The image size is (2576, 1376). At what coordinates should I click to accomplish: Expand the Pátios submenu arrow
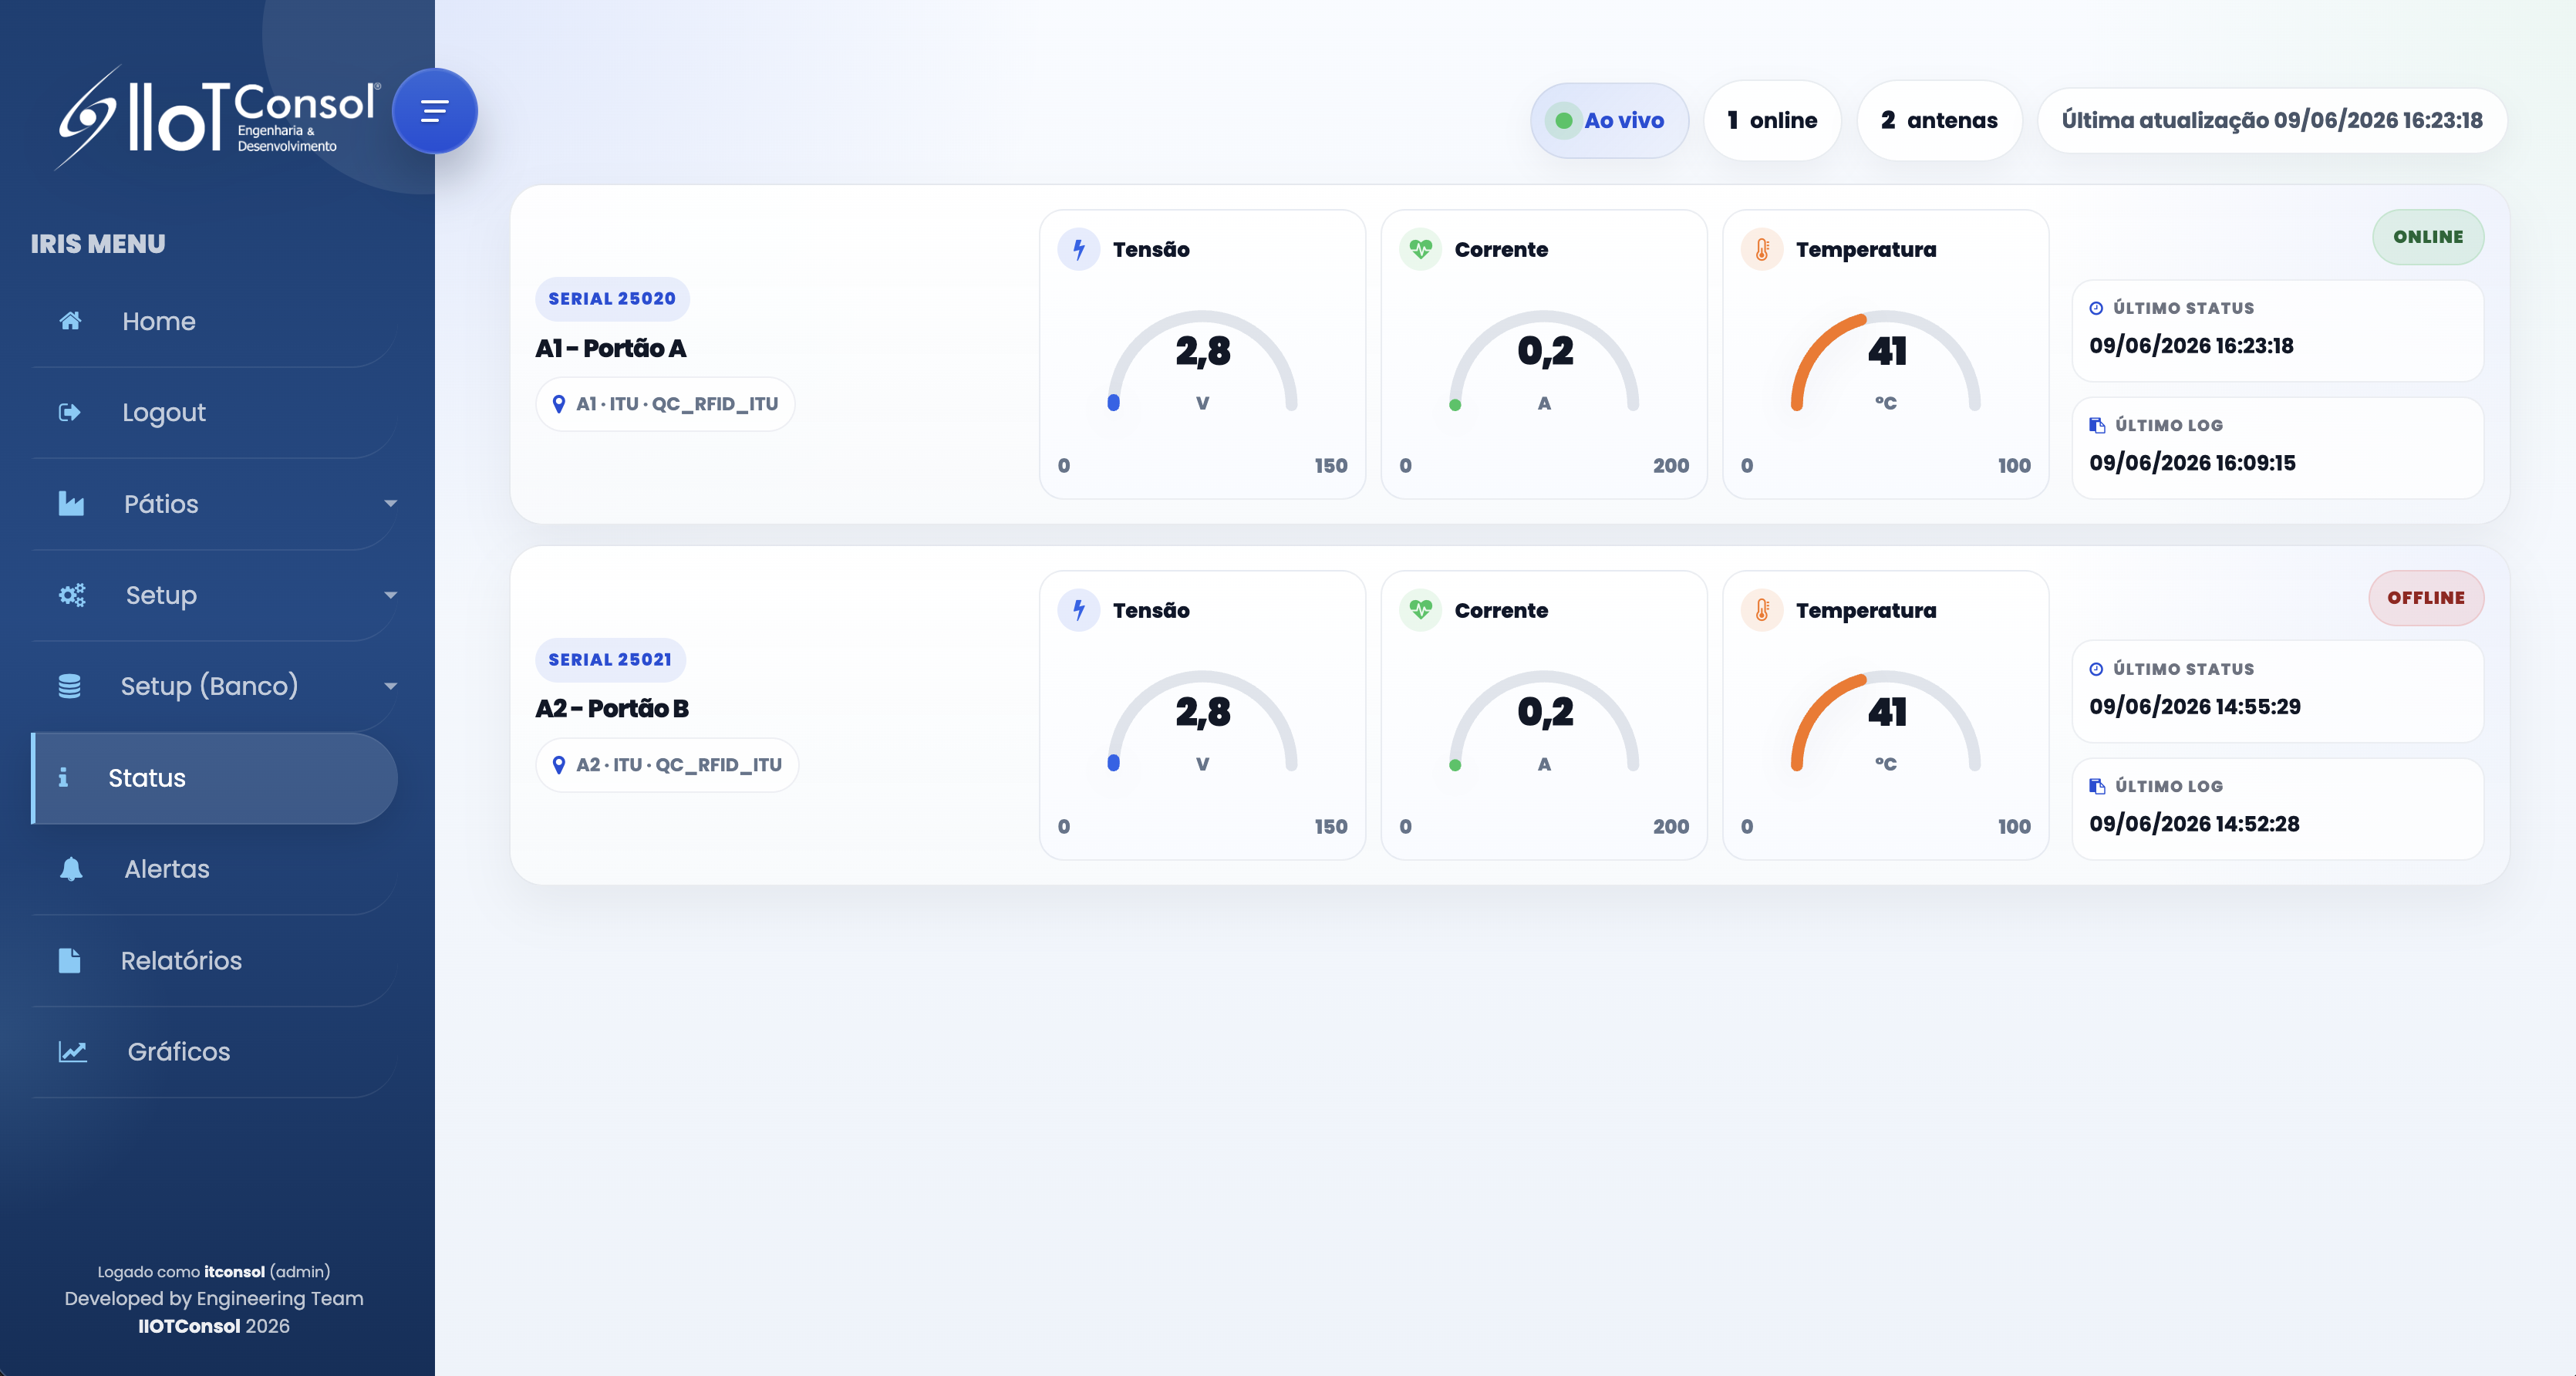coord(391,504)
